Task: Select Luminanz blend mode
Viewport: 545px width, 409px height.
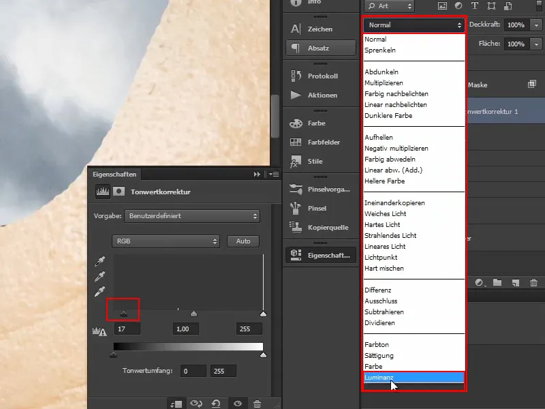Action: pos(414,378)
